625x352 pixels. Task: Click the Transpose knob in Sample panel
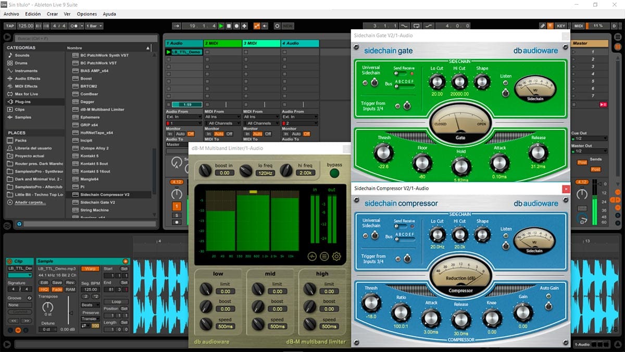tap(48, 307)
